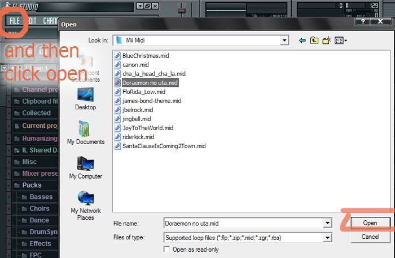Viewport: 395px width, 258px height.
Task: Open Channel presets folder in browser
Action: [35, 90]
